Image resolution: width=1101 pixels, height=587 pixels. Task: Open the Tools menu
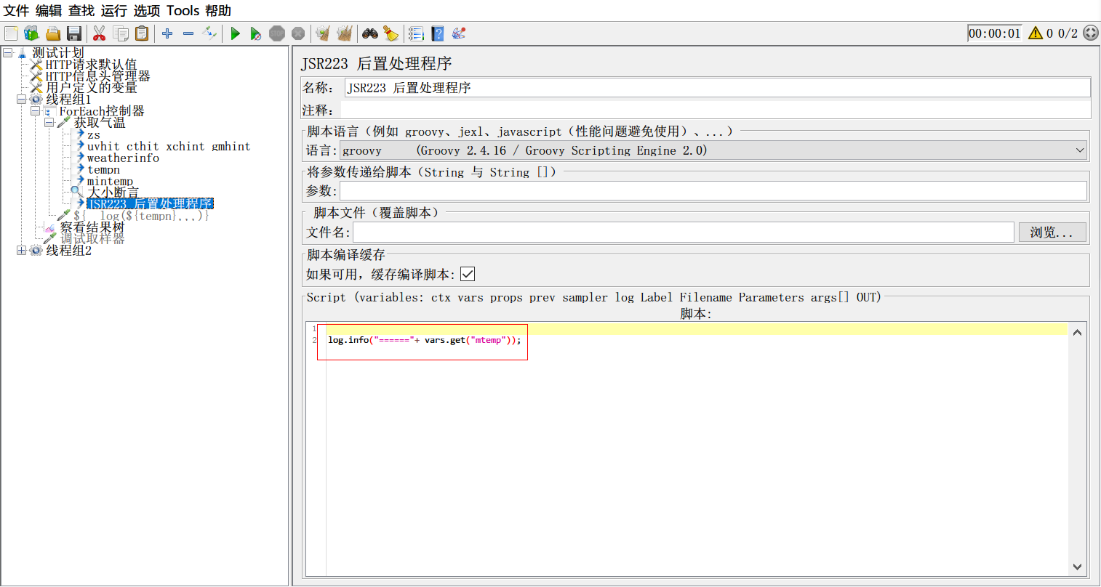[x=183, y=10]
